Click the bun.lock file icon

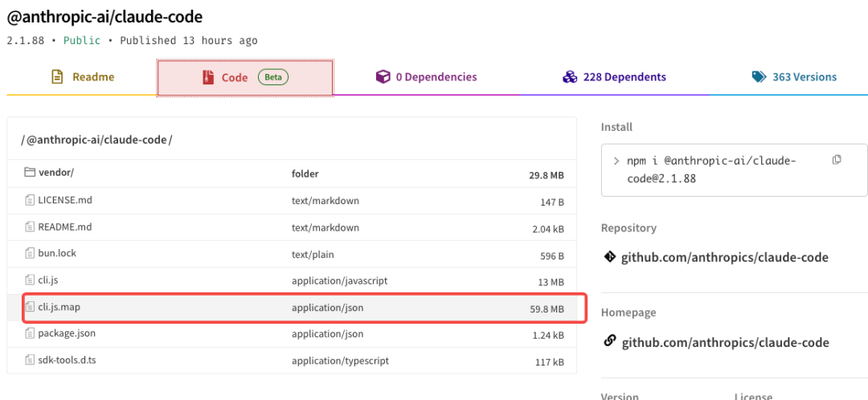30,253
